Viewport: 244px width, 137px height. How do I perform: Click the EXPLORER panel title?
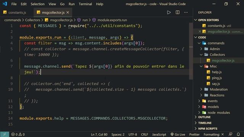click(x=205, y=13)
